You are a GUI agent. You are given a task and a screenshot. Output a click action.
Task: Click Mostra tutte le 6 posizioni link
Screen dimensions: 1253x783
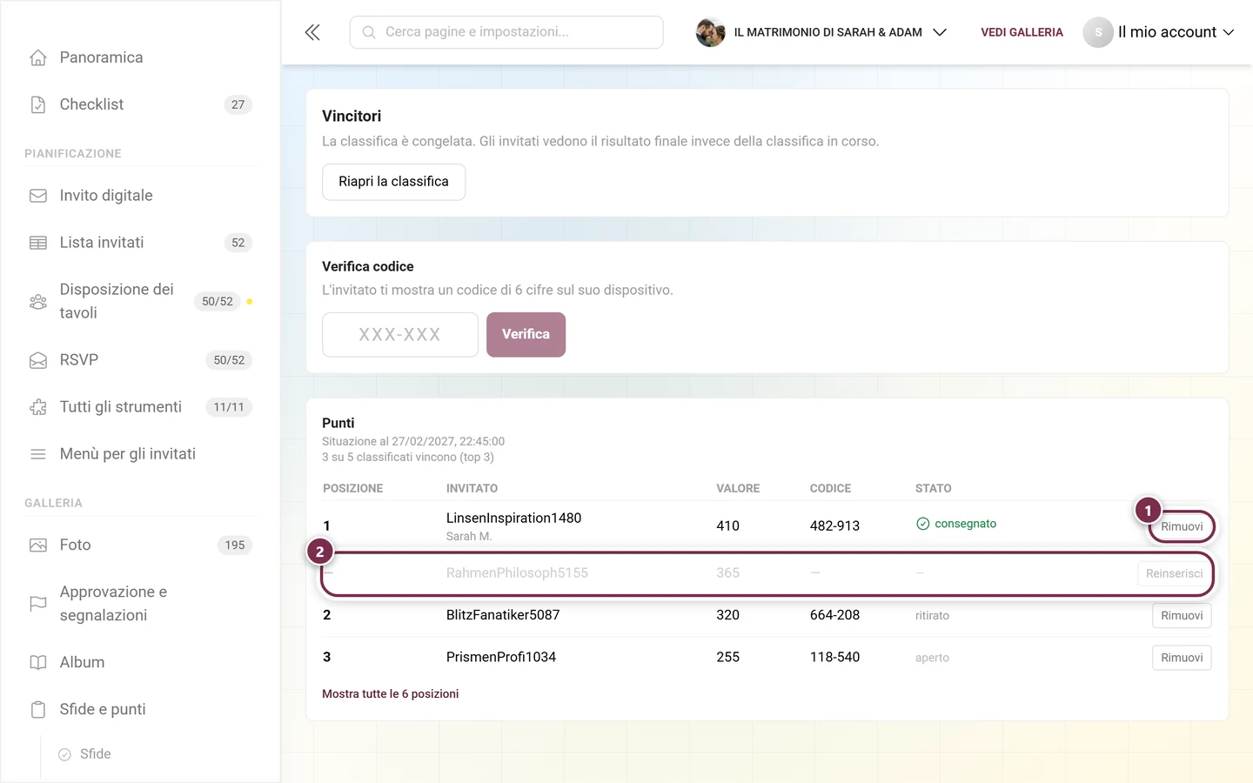pyautogui.click(x=390, y=694)
